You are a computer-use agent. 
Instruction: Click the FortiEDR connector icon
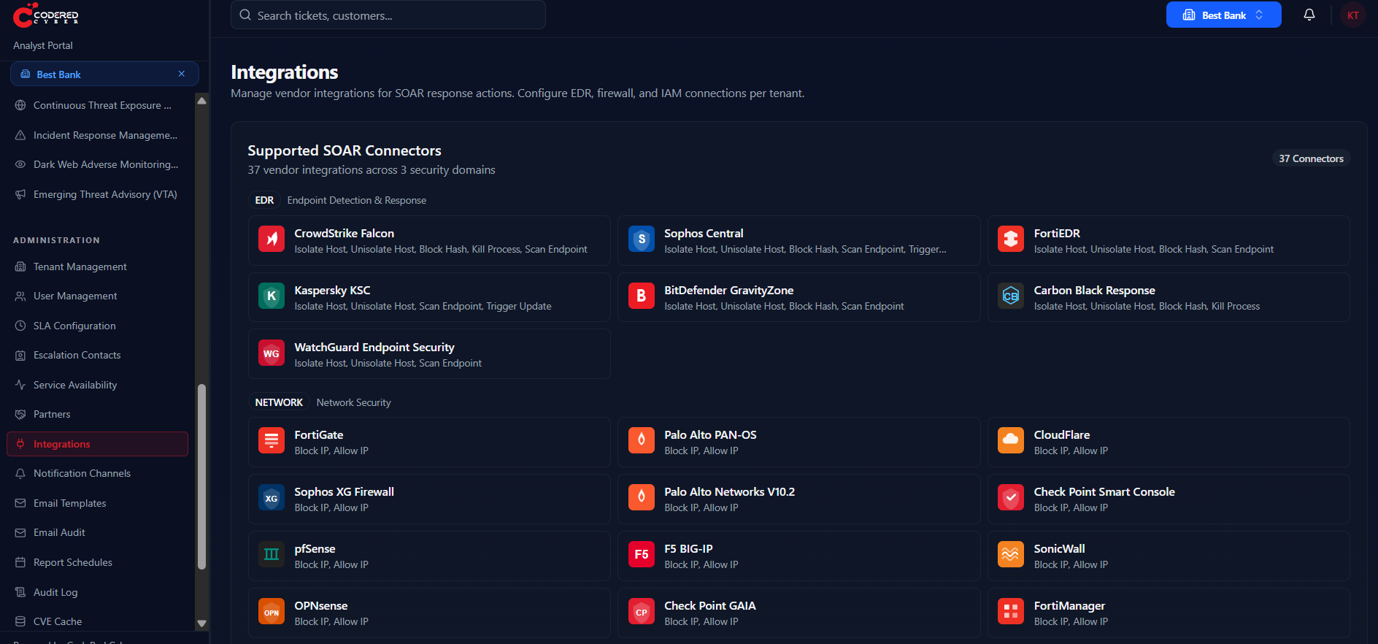[1011, 239]
